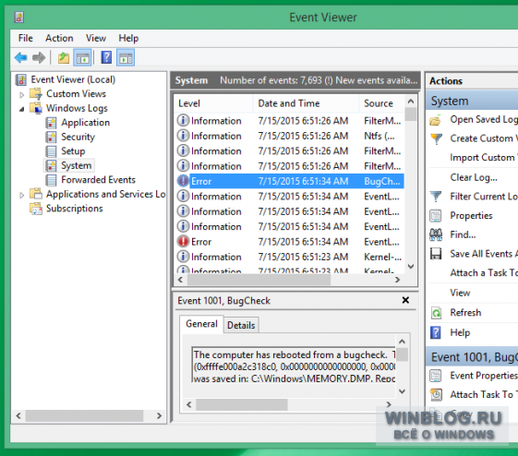
Task: Expand Applications and Services Logs arrow
Action: (x=21, y=195)
